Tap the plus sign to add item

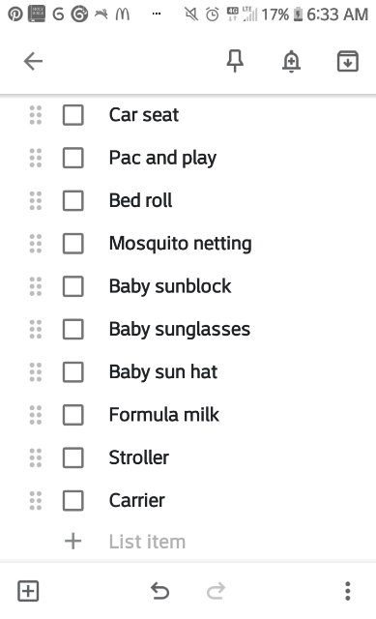tap(73, 542)
